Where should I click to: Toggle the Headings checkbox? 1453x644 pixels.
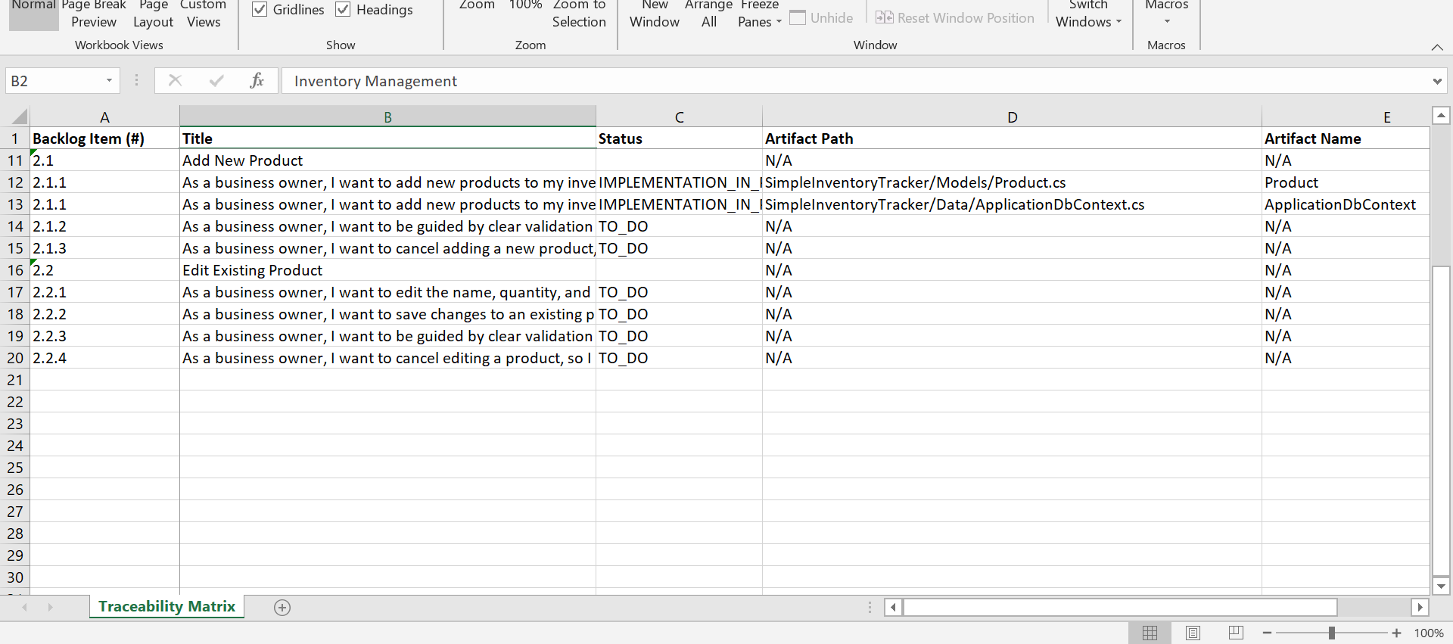pos(343,10)
